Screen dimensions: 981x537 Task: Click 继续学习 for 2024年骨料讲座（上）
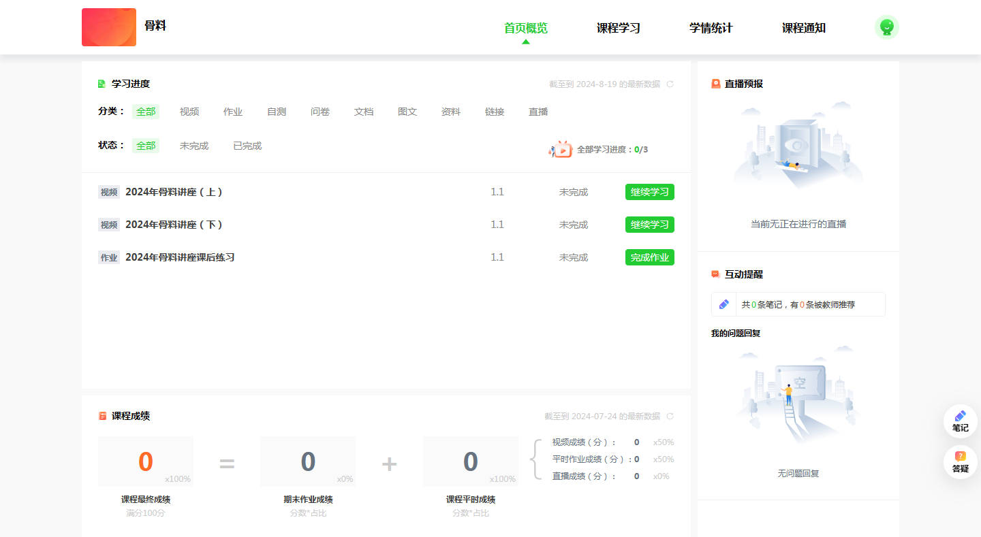tap(649, 191)
